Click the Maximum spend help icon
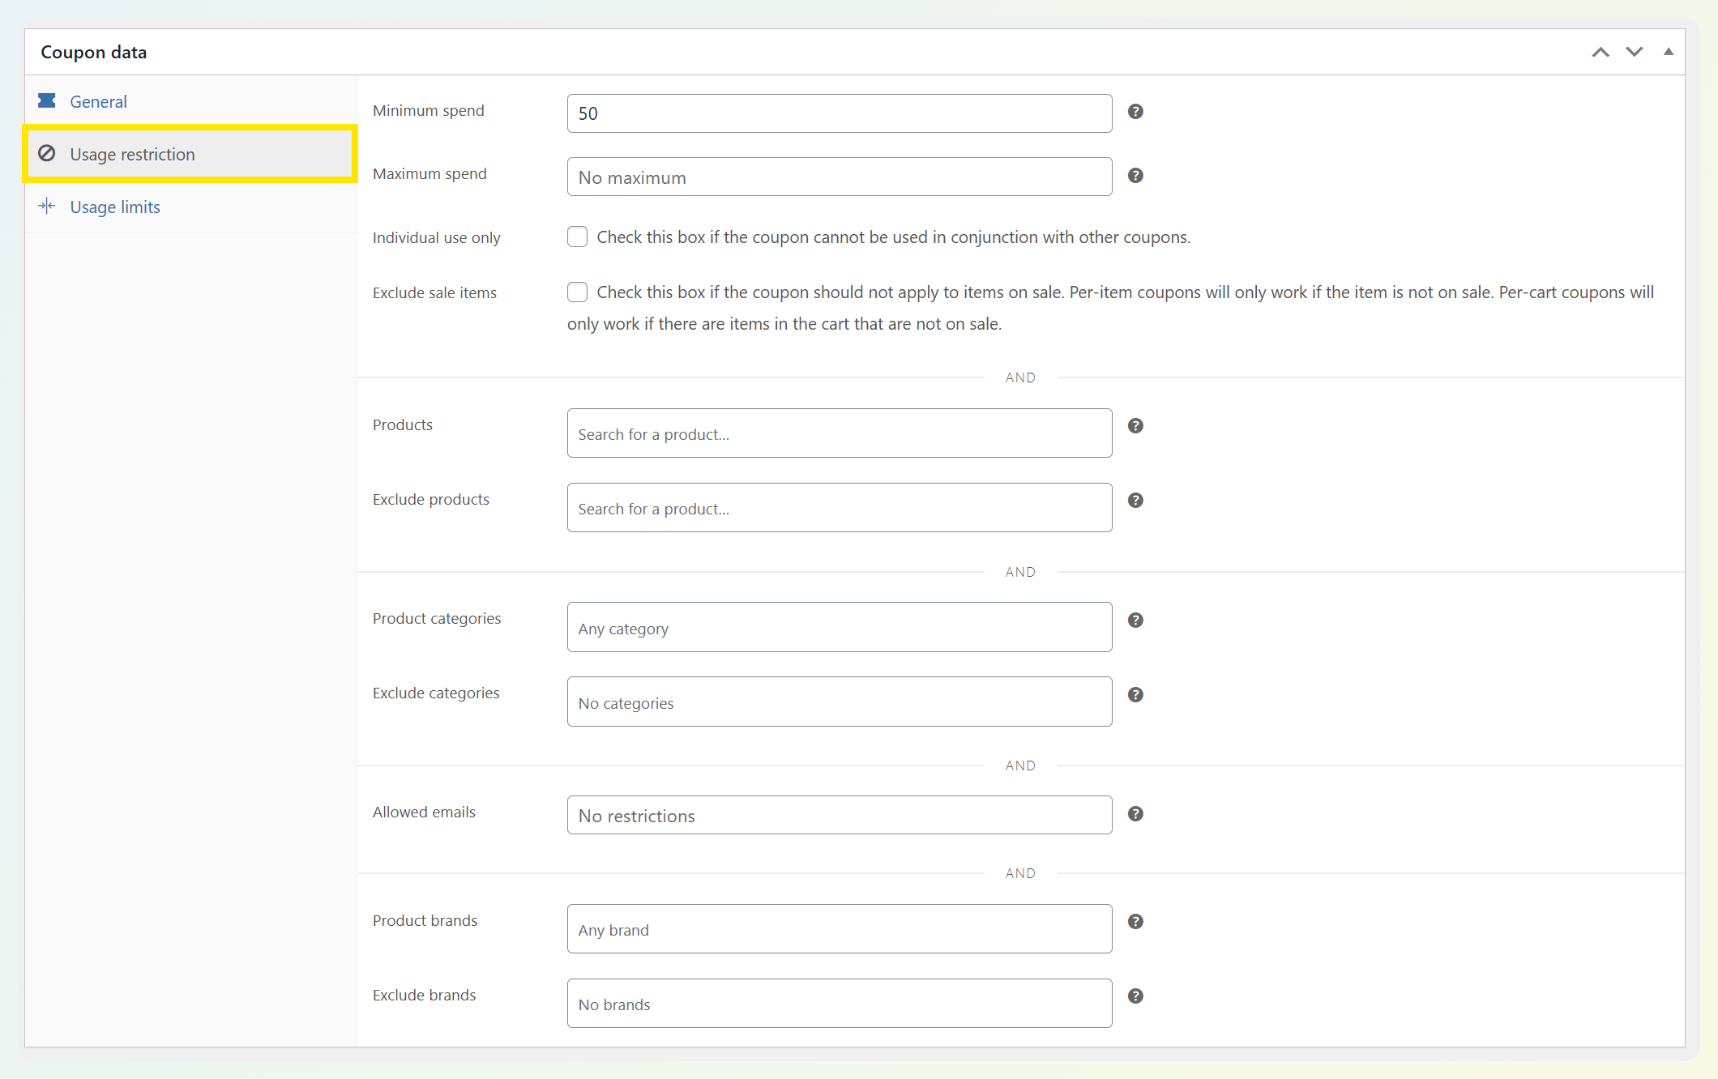The height and width of the screenshot is (1079, 1718). pos(1135,176)
